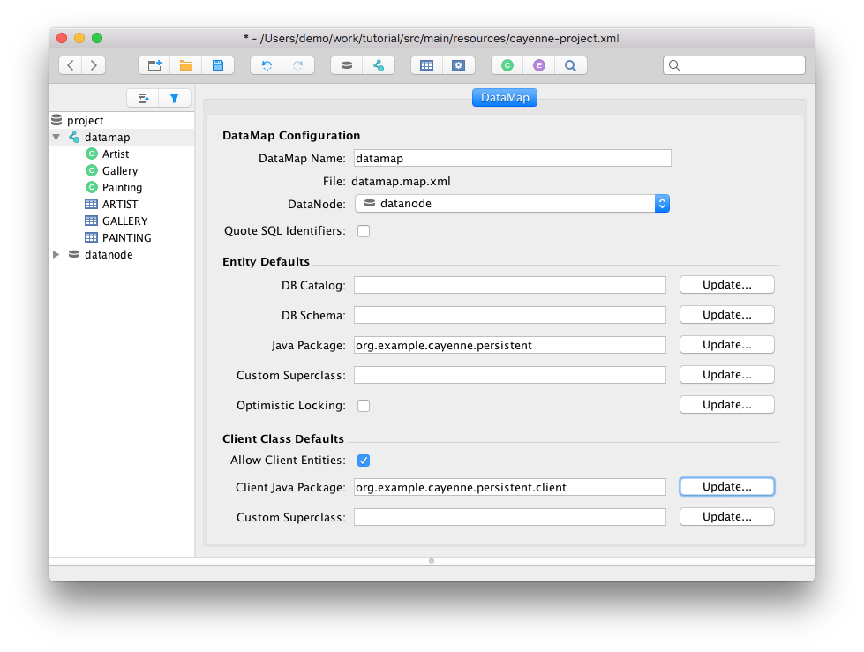Toggle the Optimistic Locking checkbox
Image resolution: width=864 pixels, height=652 pixels.
(364, 406)
